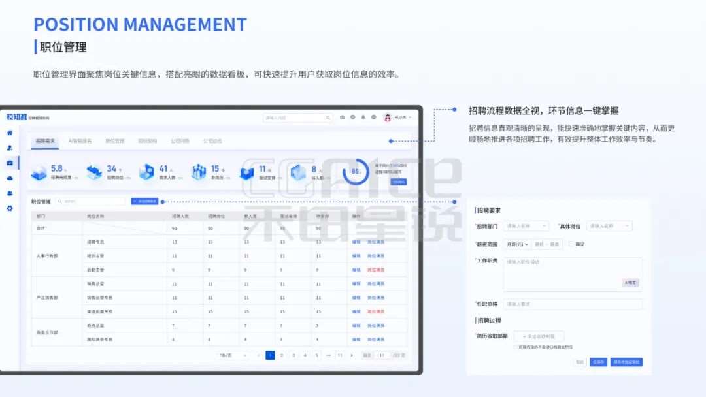Image resolution: width=706 pixels, height=397 pixels.
Task: Click the 85% circular progress ring
Action: tap(356, 172)
